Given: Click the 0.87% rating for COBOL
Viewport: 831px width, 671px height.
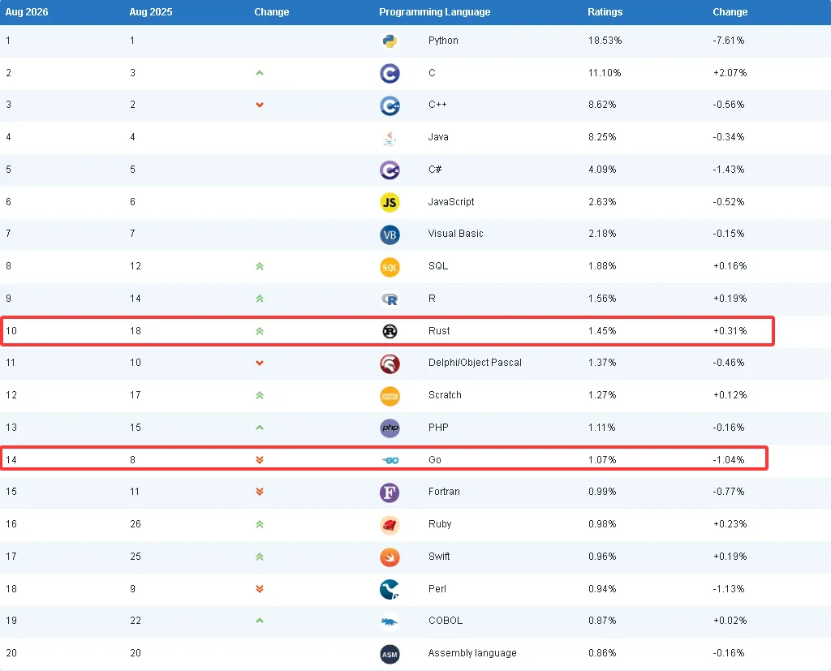Looking at the screenshot, I should tap(602, 621).
